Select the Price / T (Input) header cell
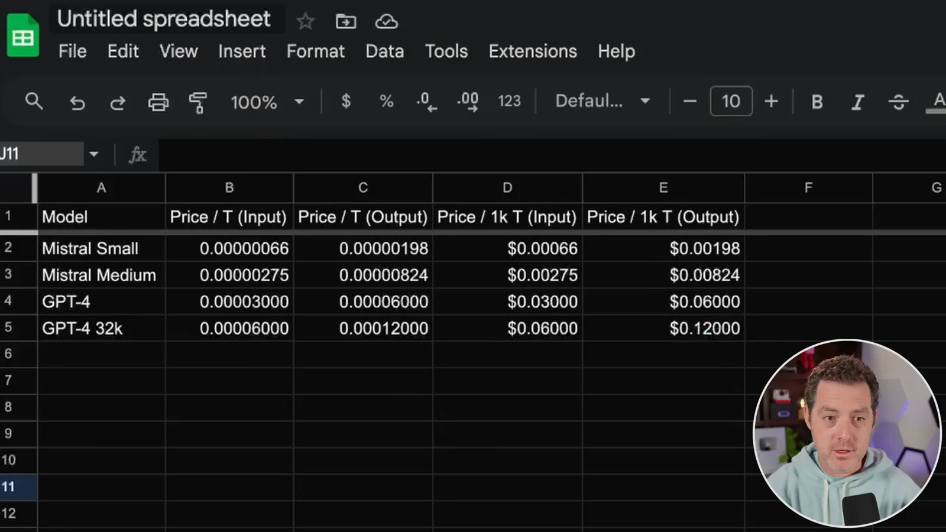This screenshot has height=532, width=946. [229, 217]
